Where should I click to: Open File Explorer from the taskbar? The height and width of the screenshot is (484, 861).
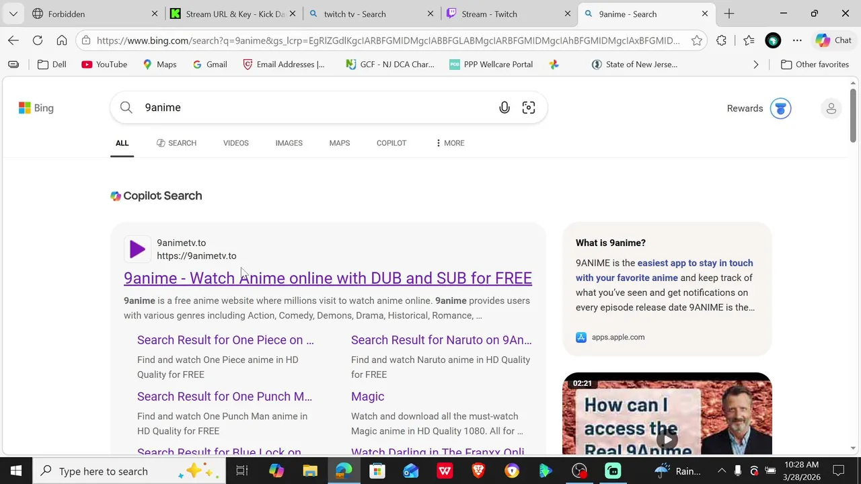[x=310, y=471]
